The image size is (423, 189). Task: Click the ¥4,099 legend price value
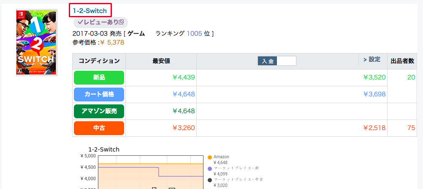(x=220, y=174)
